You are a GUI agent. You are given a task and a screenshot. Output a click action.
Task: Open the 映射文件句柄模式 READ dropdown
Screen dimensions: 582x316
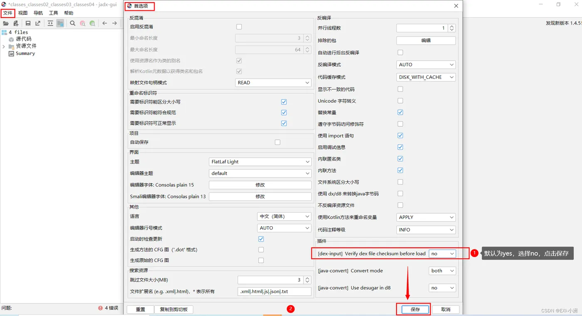coord(273,83)
